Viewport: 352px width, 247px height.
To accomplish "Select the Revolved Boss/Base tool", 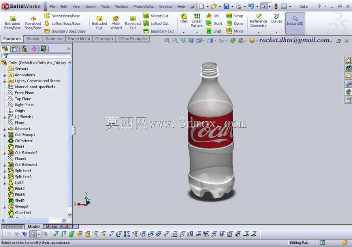I will click(x=33, y=22).
